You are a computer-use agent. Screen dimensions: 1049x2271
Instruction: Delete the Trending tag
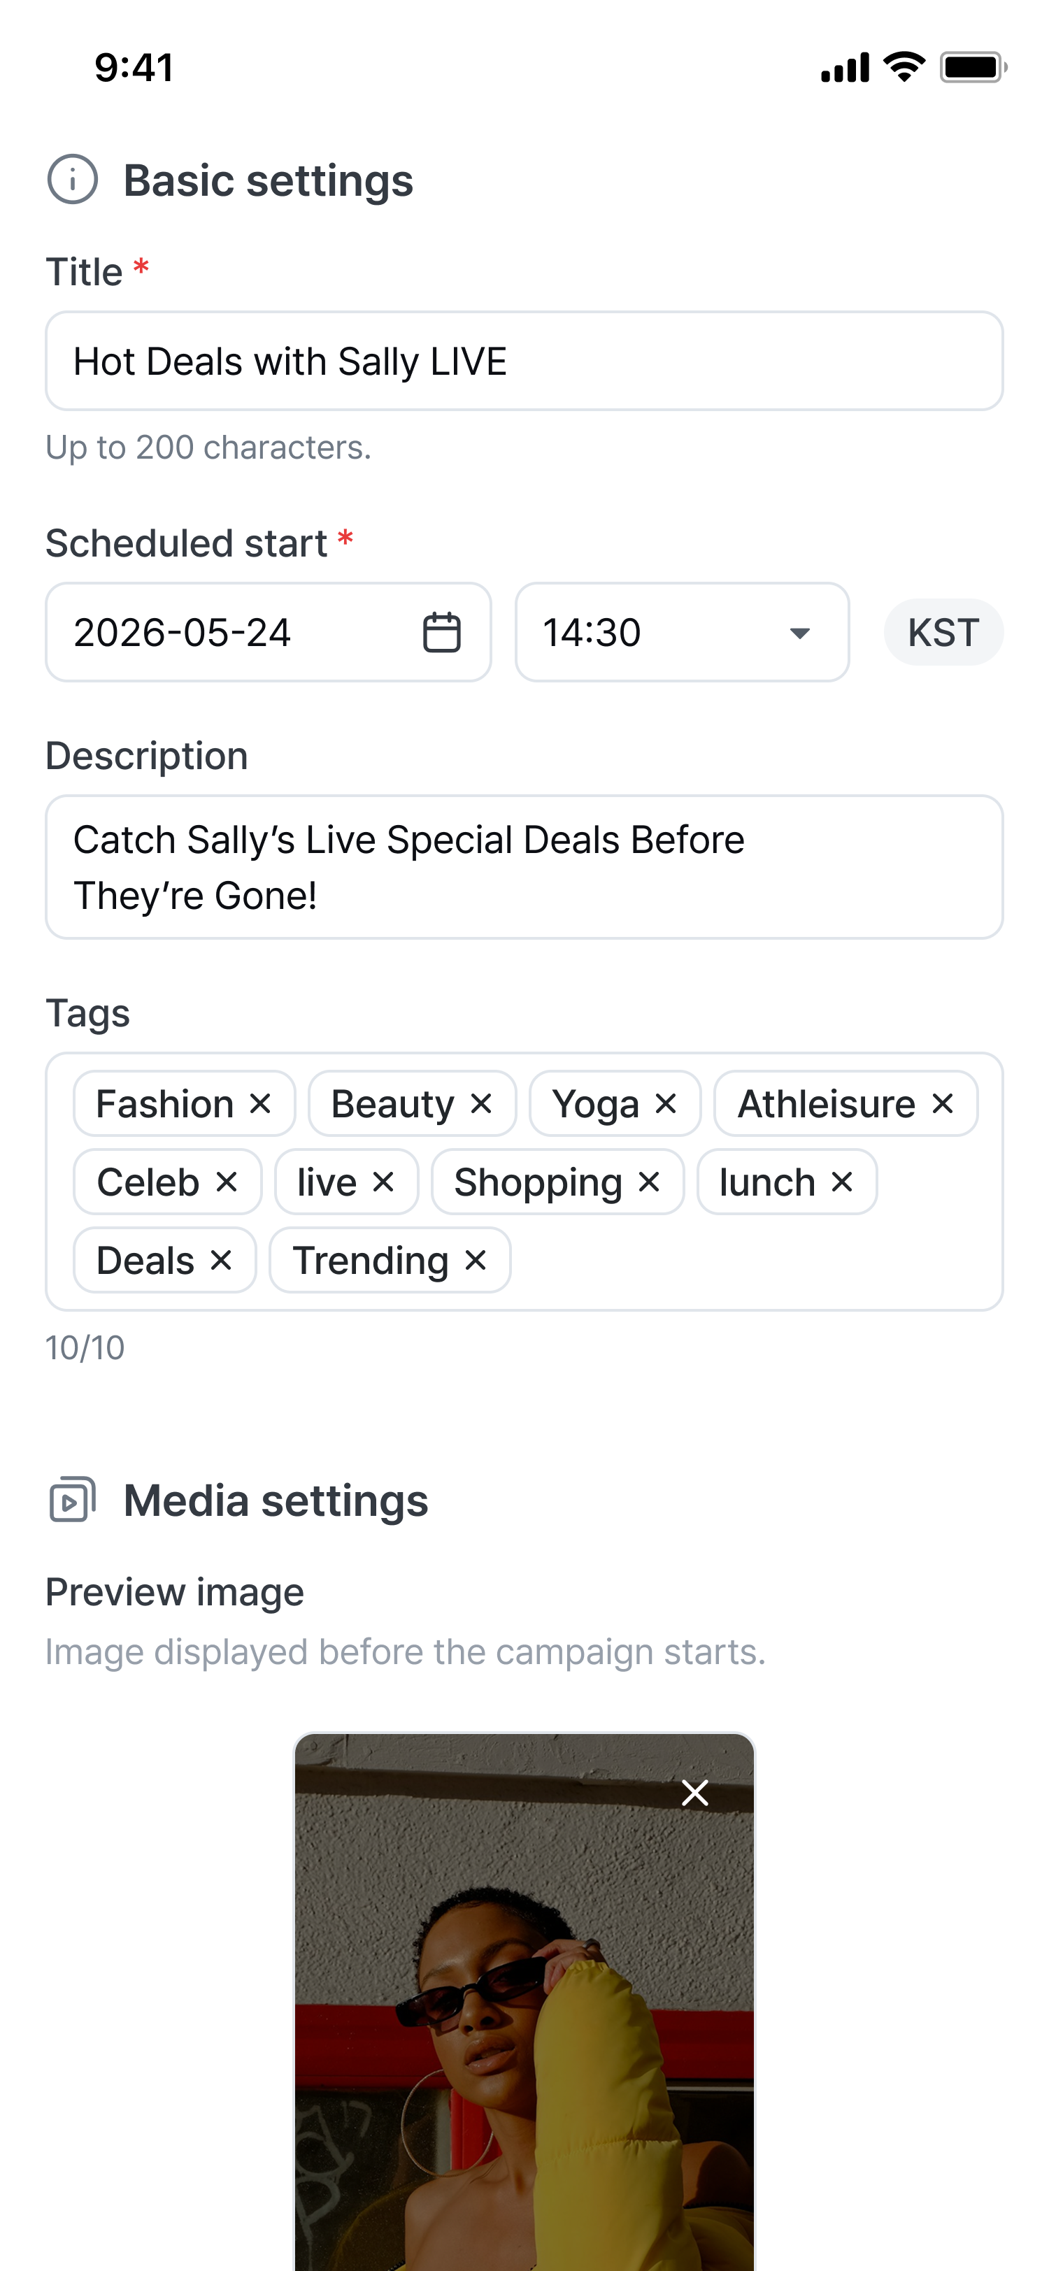(476, 1261)
